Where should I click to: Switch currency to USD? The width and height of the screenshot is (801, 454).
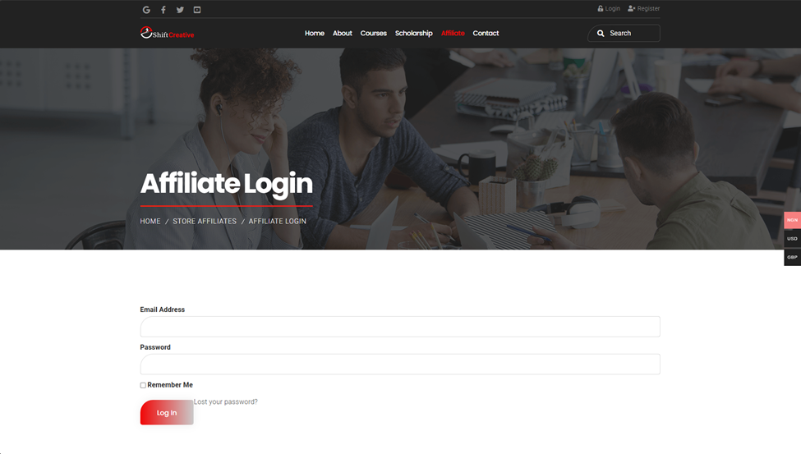[x=792, y=239]
